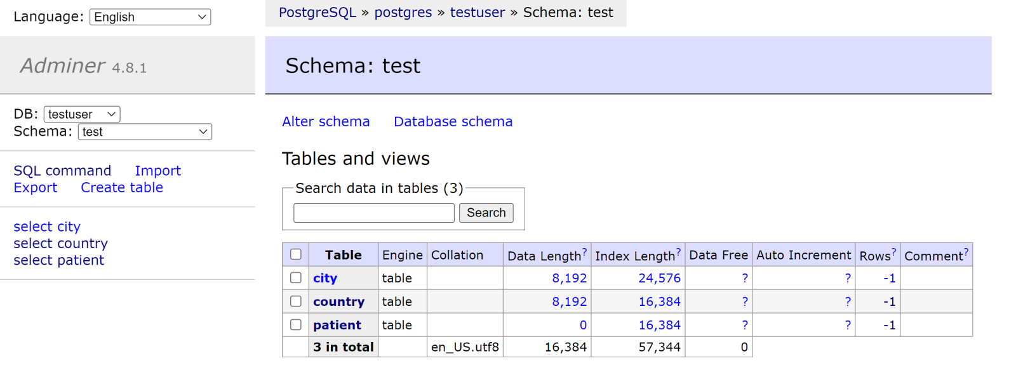This screenshot has height=370, width=1016.
Task: Open the country table structure link
Action: 338,302
